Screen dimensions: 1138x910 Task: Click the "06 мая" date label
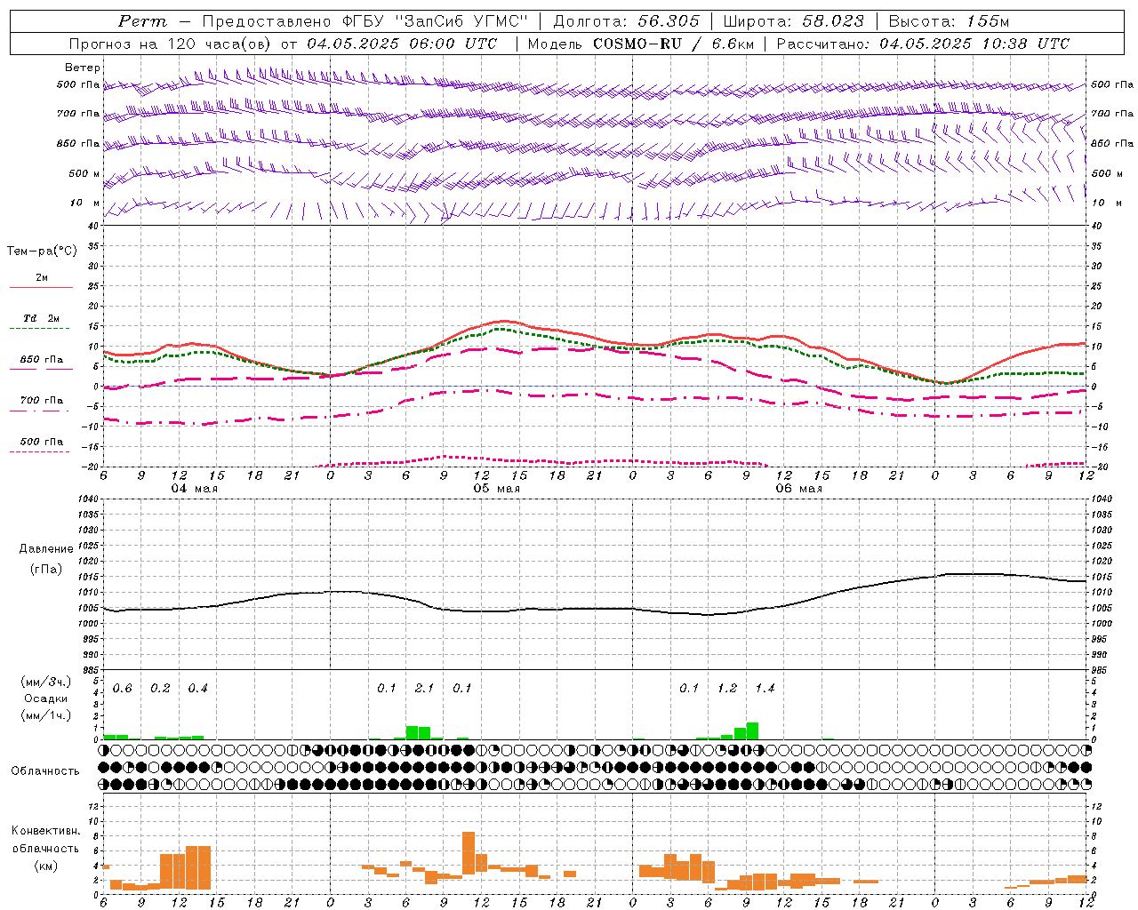tap(798, 489)
